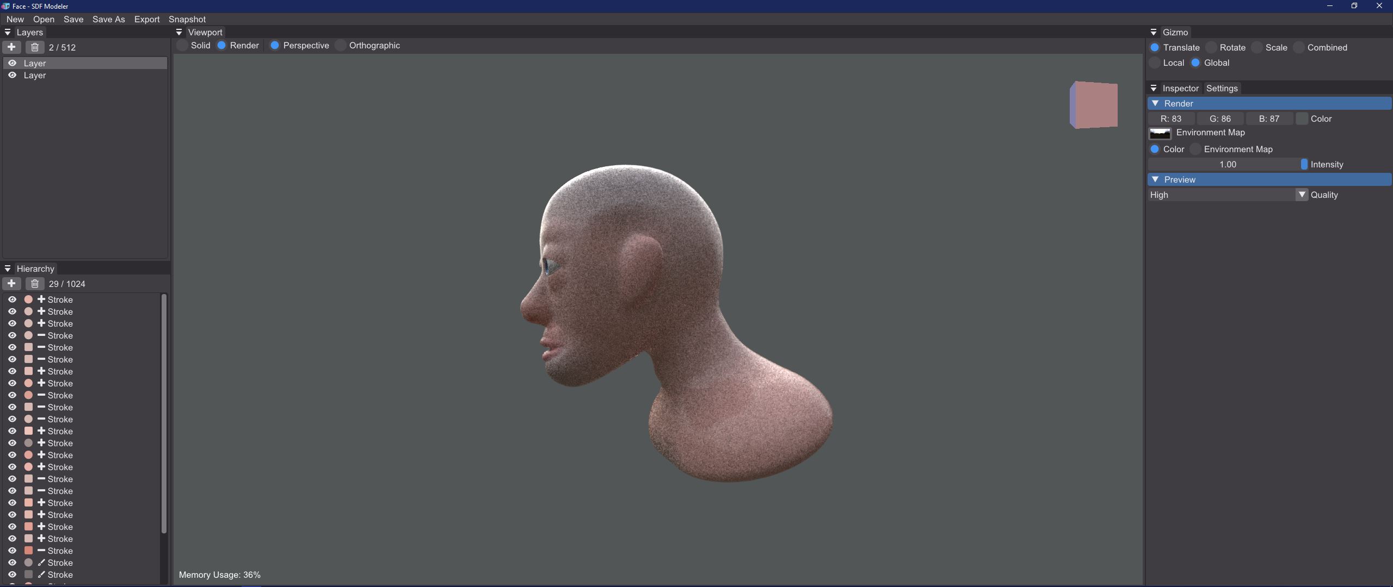Click the SDF Modeler app icon in title bar
The width and height of the screenshot is (1393, 587).
[5, 6]
